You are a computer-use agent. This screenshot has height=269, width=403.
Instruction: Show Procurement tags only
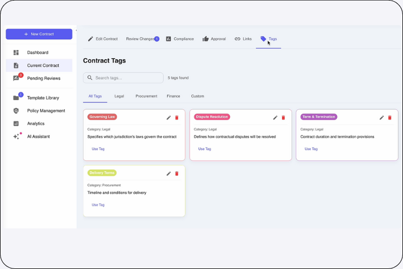point(146,96)
